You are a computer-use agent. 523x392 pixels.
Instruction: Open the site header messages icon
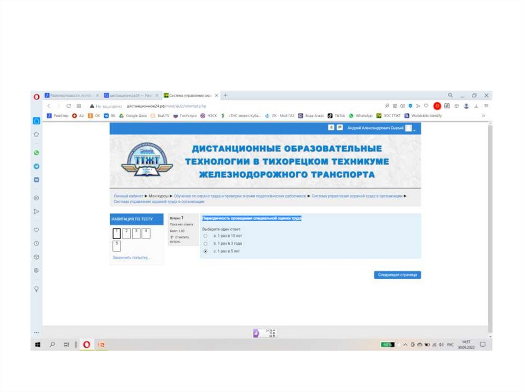pos(340,127)
